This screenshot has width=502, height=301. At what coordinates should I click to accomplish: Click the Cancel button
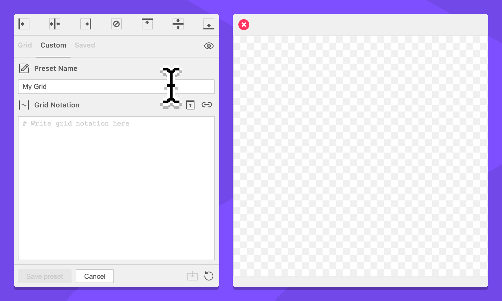(x=95, y=276)
